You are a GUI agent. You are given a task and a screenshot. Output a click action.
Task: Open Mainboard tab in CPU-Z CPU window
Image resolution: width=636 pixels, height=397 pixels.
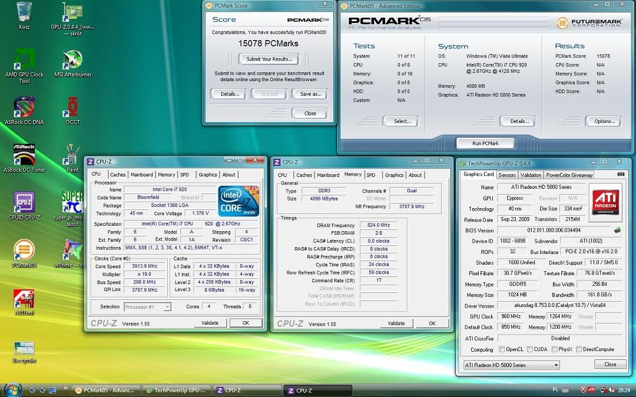point(141,175)
